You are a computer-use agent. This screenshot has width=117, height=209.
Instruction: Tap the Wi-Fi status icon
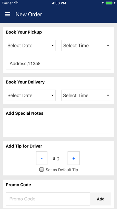click(16, 3)
